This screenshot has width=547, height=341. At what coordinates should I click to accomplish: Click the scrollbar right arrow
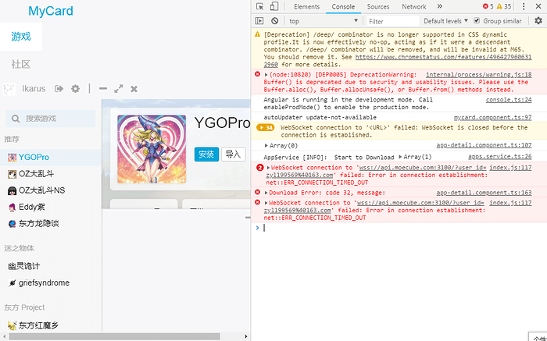(246, 336)
